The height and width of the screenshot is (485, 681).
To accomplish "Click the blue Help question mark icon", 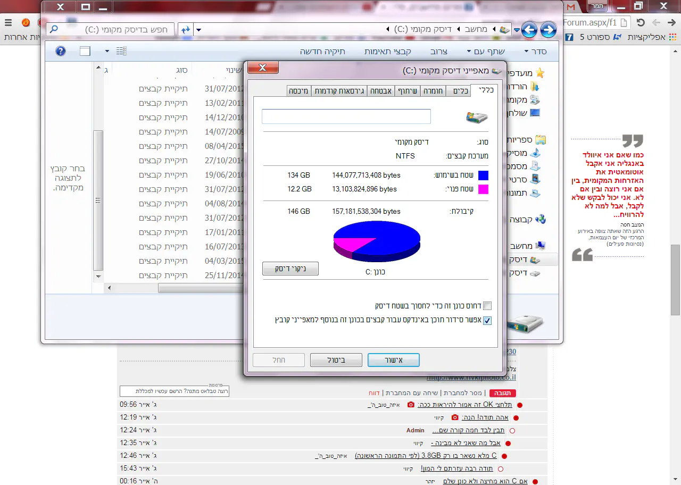I will (61, 51).
